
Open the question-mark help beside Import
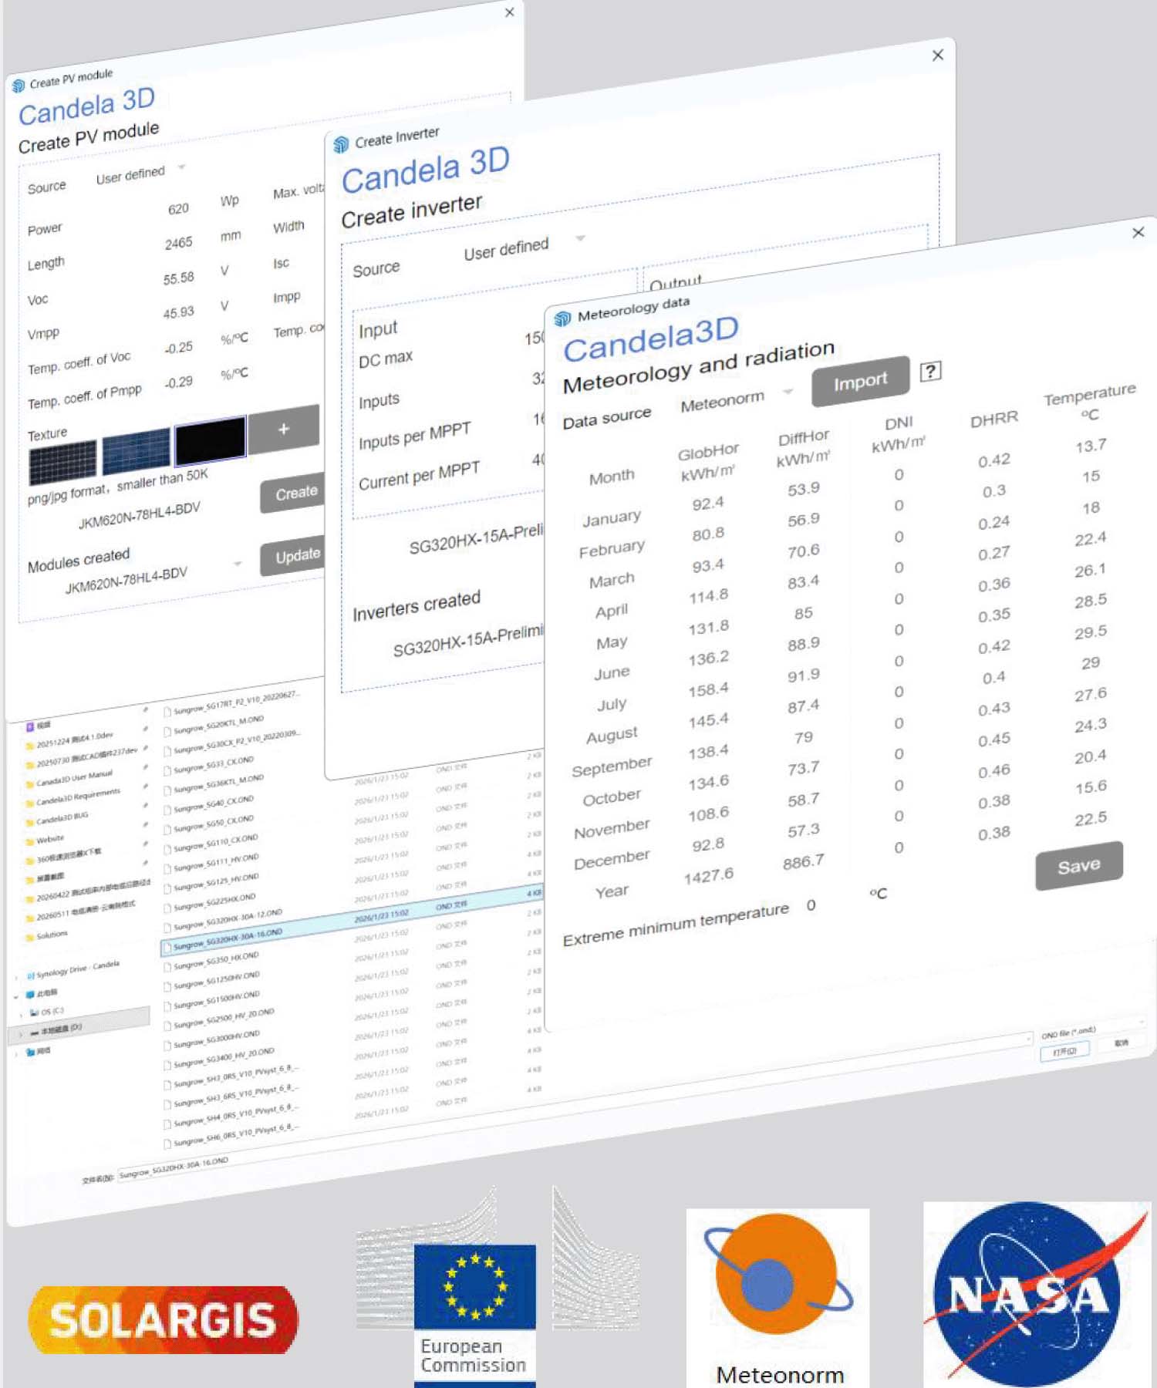[x=930, y=372]
